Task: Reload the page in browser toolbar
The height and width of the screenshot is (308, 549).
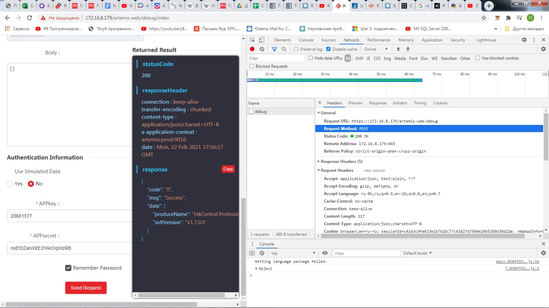Action: click(x=30, y=18)
